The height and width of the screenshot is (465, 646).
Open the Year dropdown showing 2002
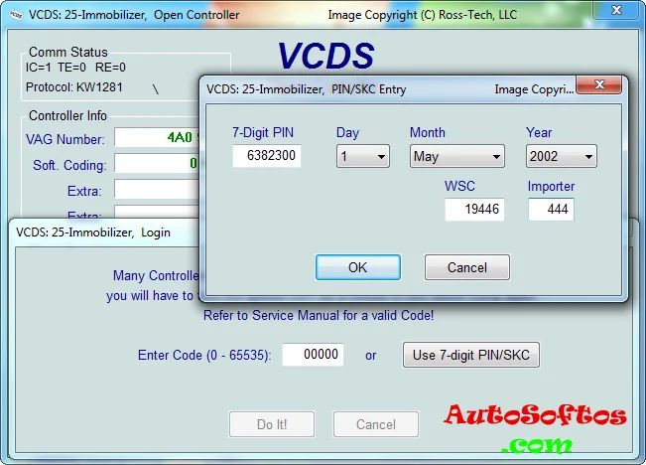[x=561, y=156]
